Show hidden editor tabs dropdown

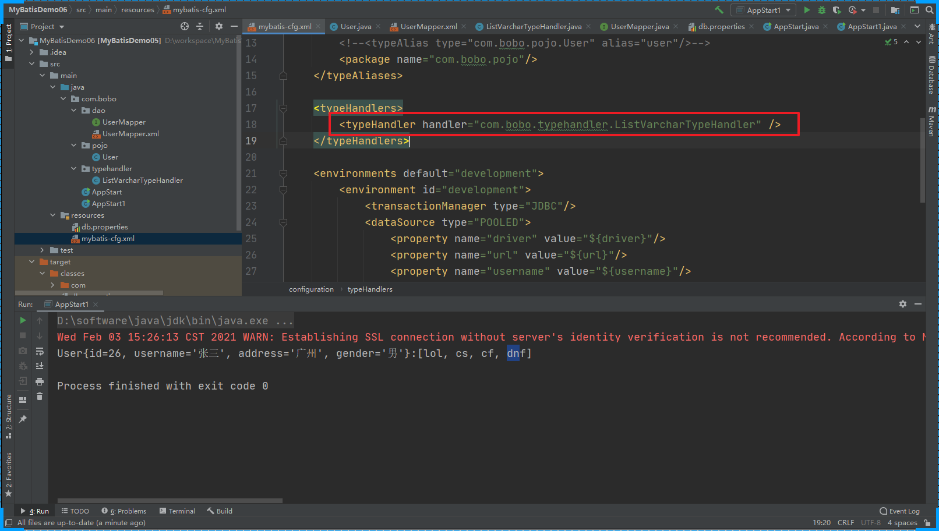coord(917,26)
